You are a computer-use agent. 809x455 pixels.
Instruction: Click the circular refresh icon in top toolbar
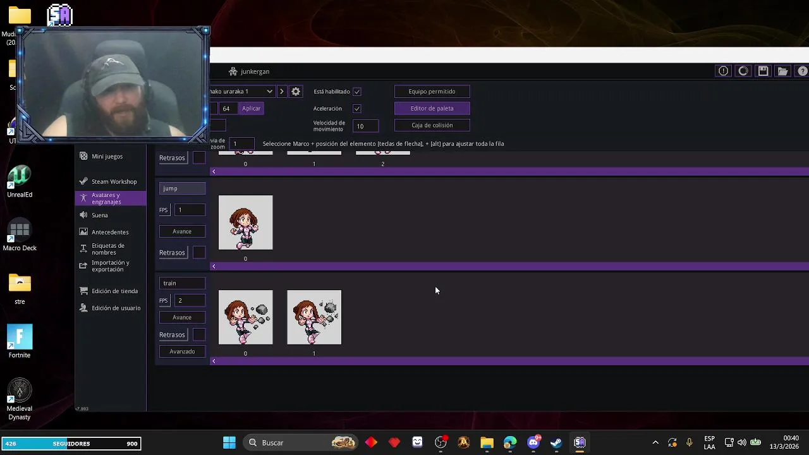point(743,71)
